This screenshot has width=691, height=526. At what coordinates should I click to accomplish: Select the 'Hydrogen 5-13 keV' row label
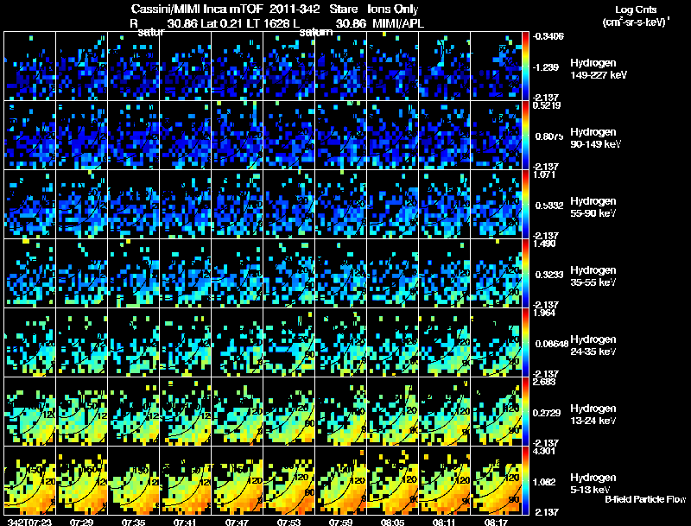pos(593,484)
